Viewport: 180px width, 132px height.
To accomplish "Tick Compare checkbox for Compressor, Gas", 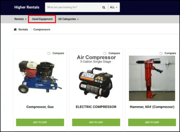I will pyautogui.click(x=49, y=53).
